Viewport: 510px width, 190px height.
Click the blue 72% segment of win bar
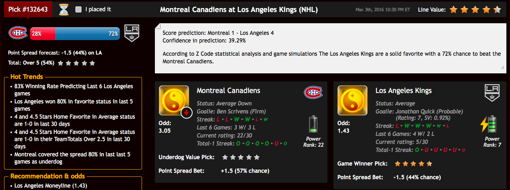click(87, 34)
